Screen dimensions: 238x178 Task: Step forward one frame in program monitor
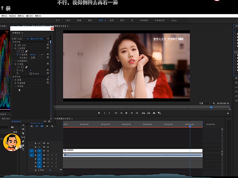point(132,113)
